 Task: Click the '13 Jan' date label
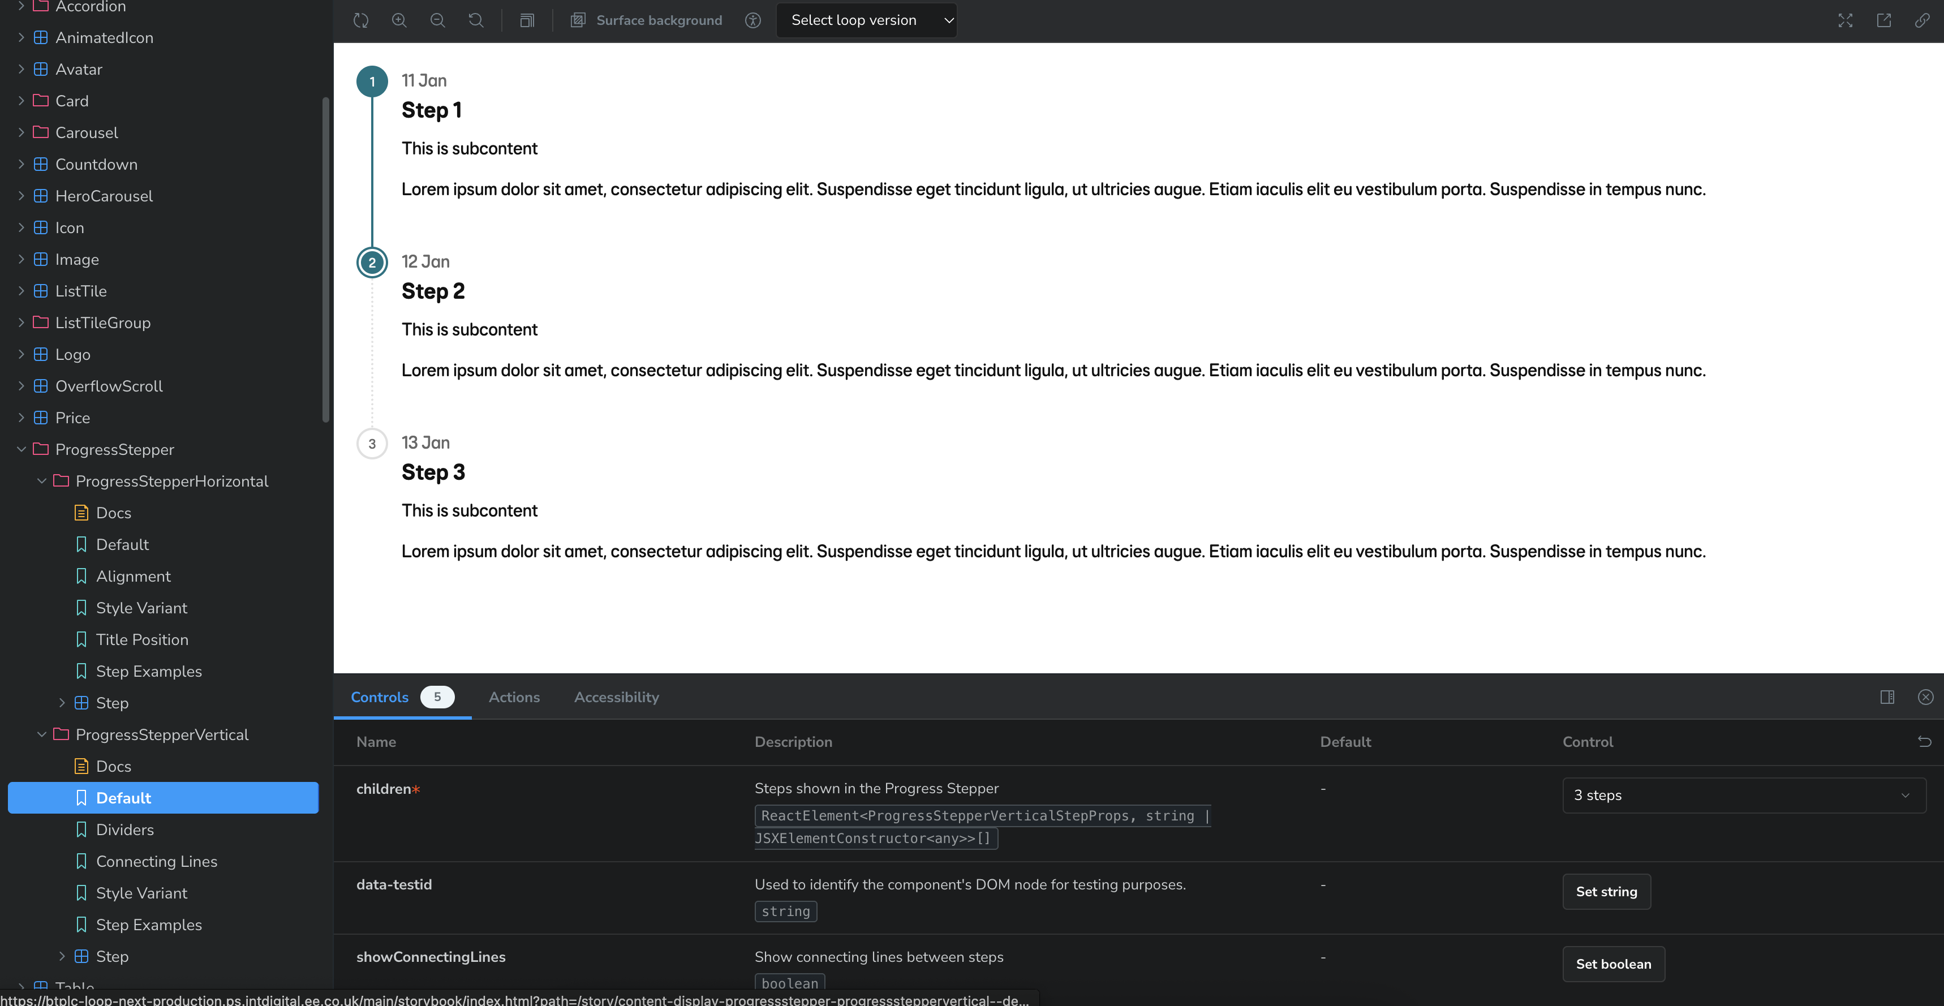[x=425, y=443]
